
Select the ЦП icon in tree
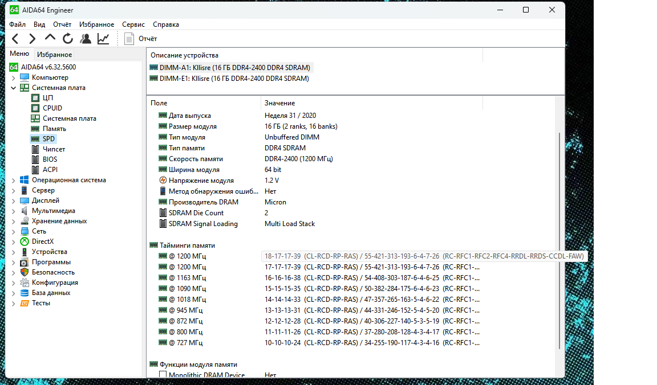click(35, 98)
